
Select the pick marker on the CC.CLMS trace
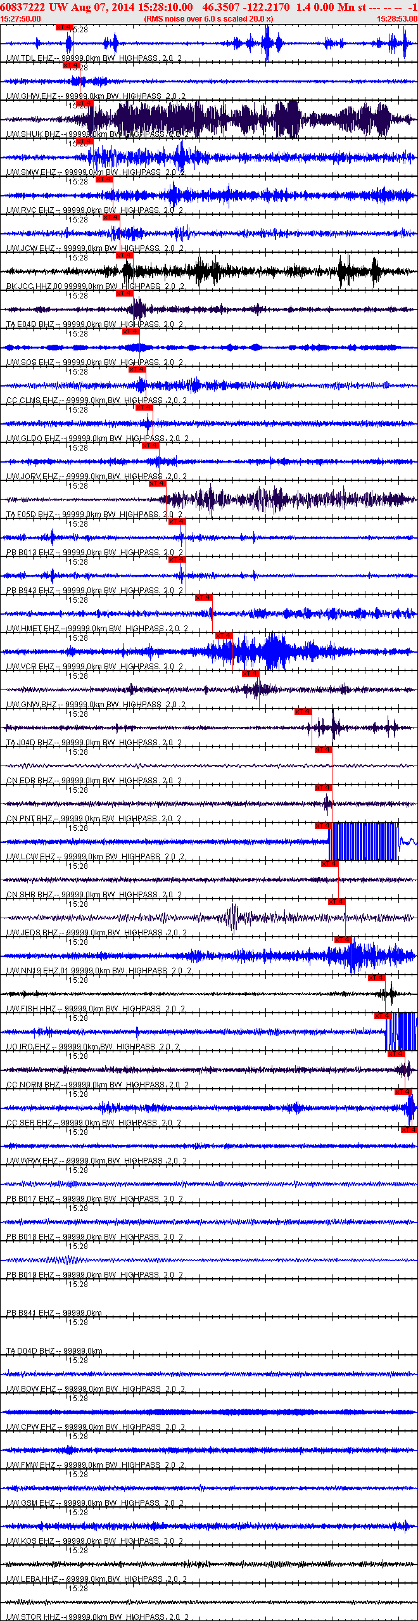coord(137,369)
